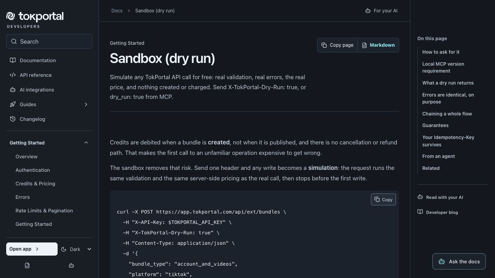
Task: Click the Markdown button
Action: 378,45
